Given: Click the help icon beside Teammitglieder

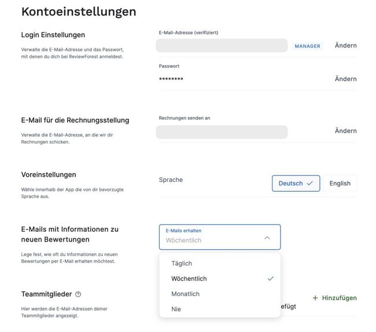Looking at the screenshot, I should (x=78, y=294).
